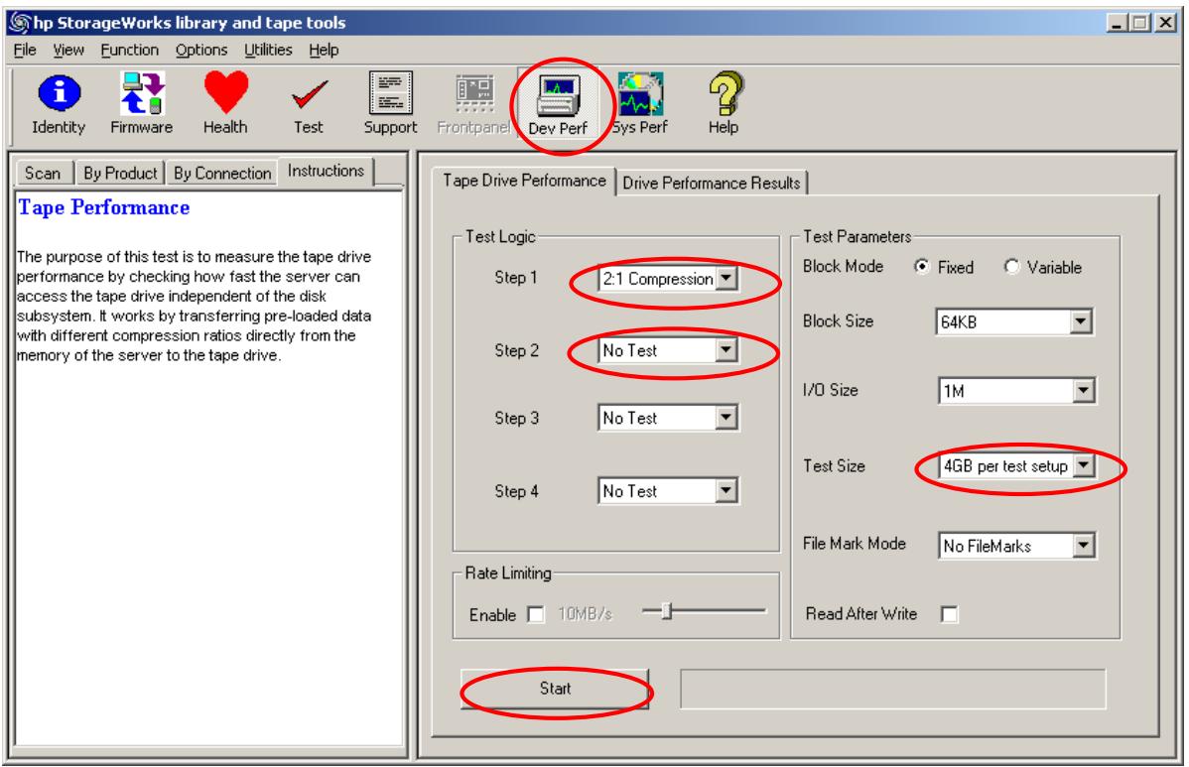
Task: Select Fixed block mode
Action: tap(921, 267)
